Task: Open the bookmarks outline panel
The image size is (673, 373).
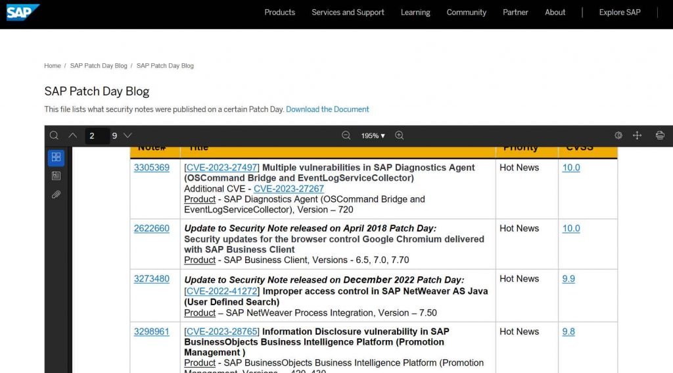Action: (57, 176)
